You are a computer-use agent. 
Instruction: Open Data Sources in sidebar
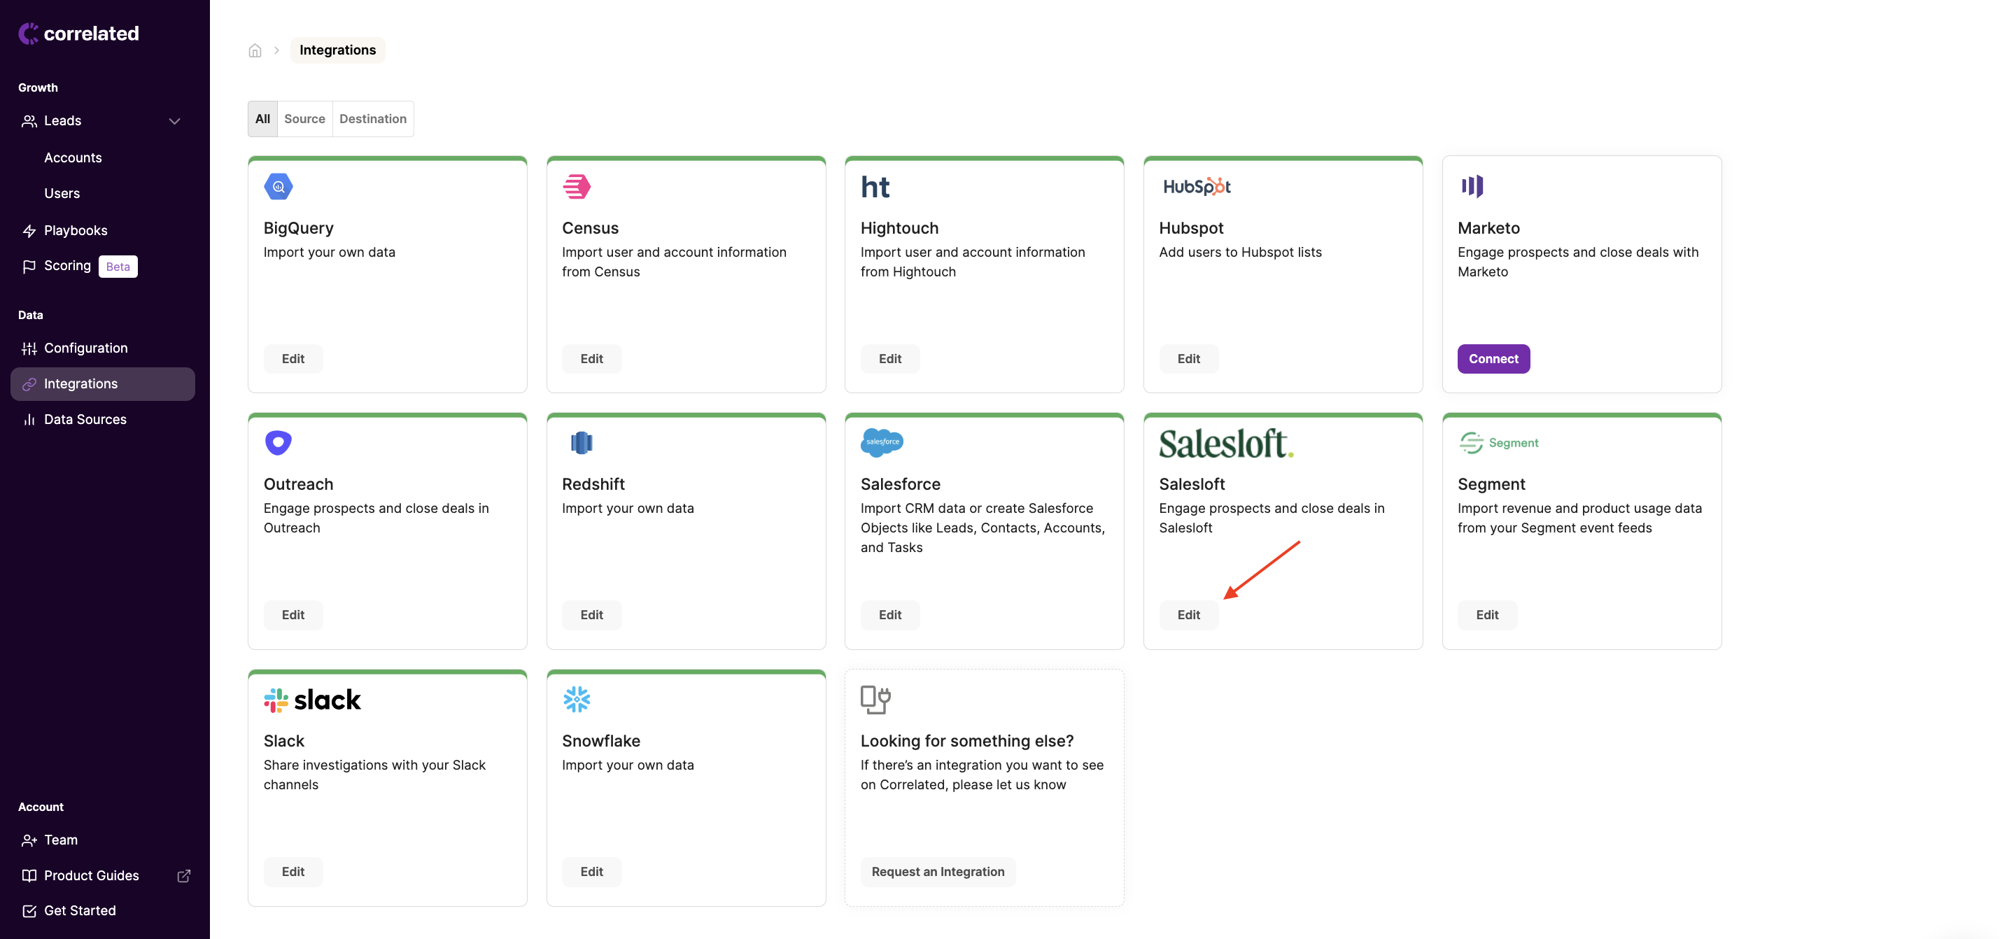pyautogui.click(x=85, y=419)
